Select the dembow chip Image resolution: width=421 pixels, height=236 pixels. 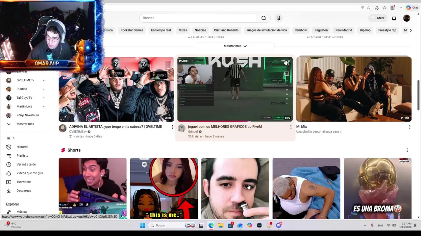pyautogui.click(x=301, y=30)
